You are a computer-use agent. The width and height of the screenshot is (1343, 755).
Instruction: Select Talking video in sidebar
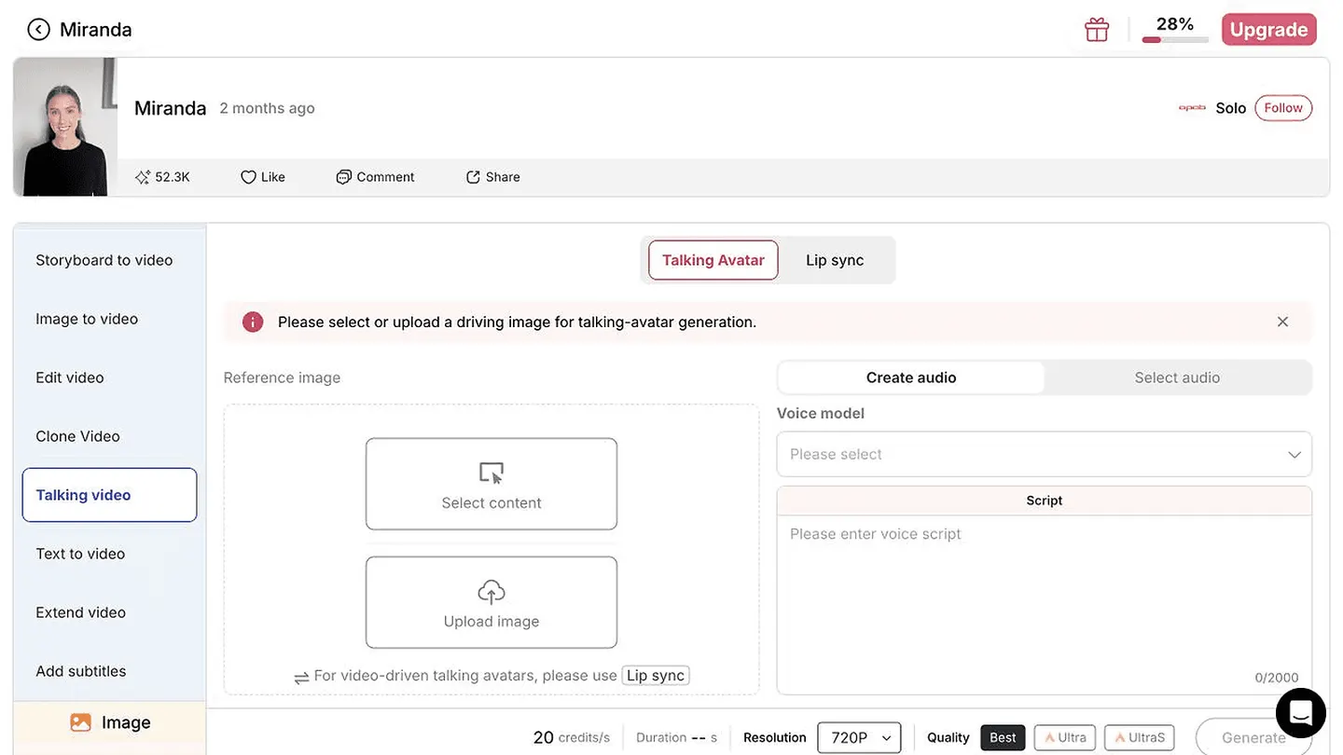(x=109, y=495)
